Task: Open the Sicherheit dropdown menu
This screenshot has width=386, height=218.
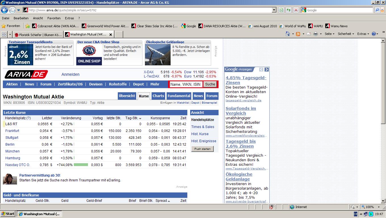Action: [x=346, y=34]
